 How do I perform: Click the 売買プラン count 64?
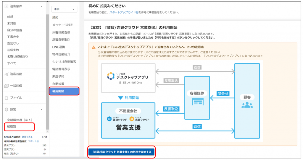(x=45, y=150)
